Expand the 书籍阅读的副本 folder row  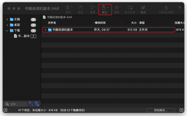45,30
